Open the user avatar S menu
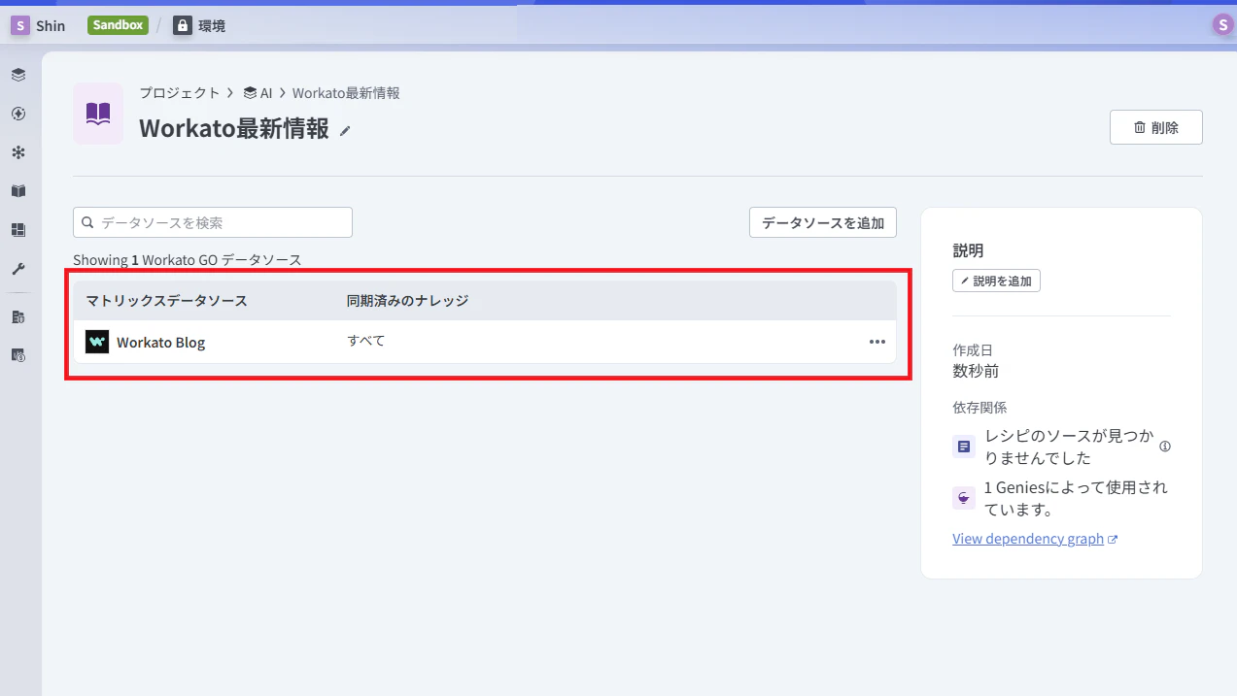The image size is (1237, 696). tap(1222, 25)
